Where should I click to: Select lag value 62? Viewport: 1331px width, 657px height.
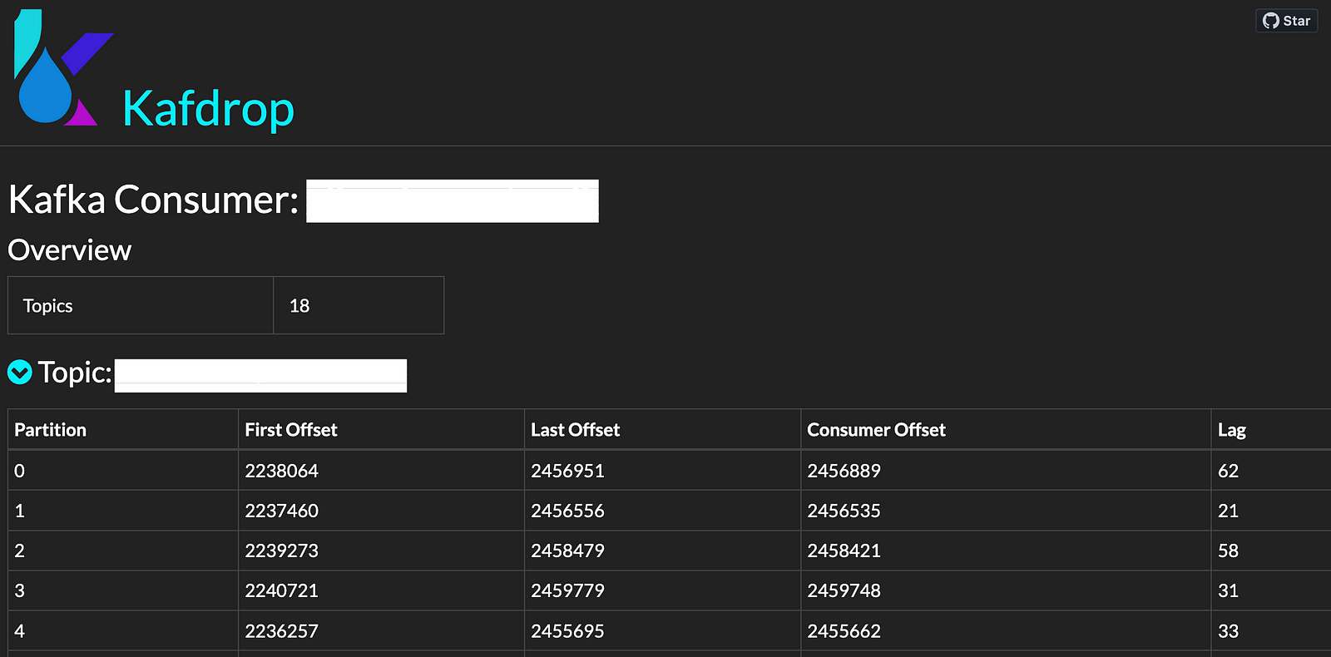[1229, 471]
